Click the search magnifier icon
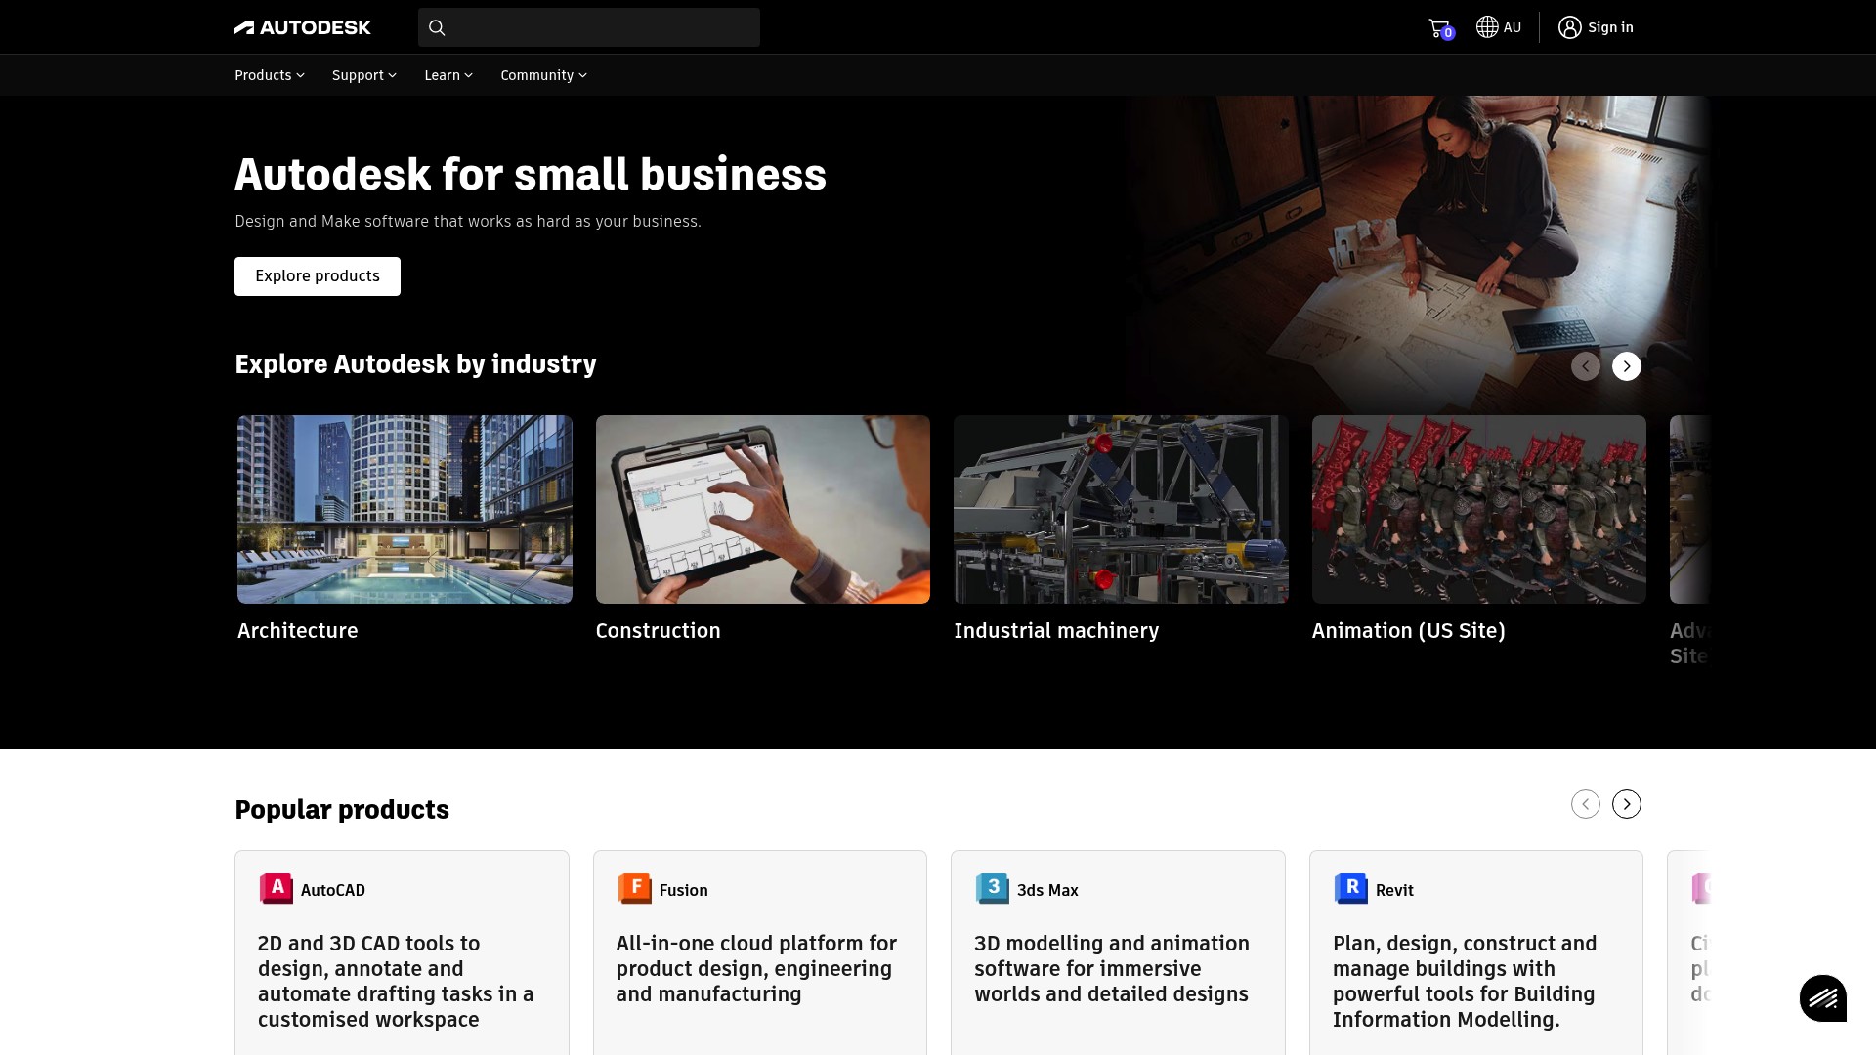This screenshot has width=1876, height=1055. [x=437, y=27]
